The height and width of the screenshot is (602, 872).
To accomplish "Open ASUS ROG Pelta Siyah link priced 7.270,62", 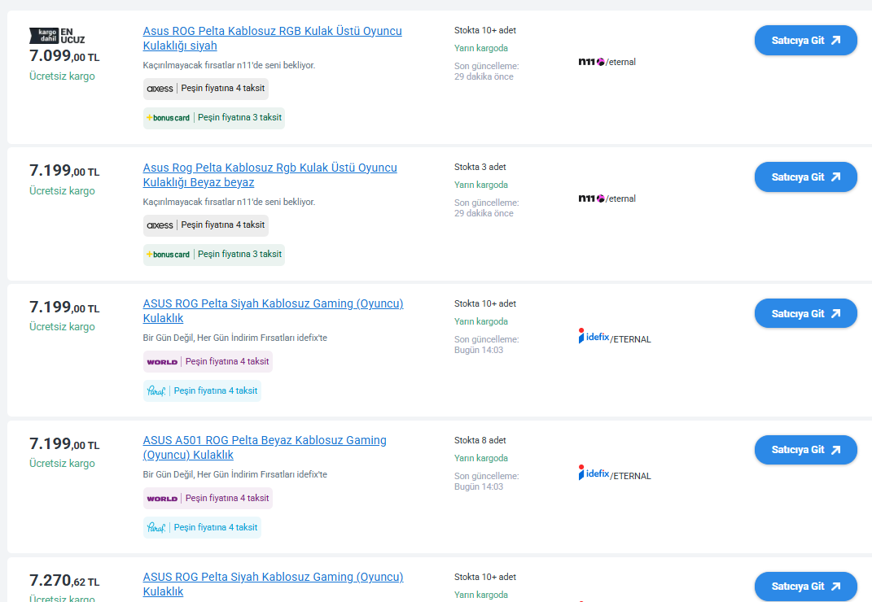I will [273, 584].
